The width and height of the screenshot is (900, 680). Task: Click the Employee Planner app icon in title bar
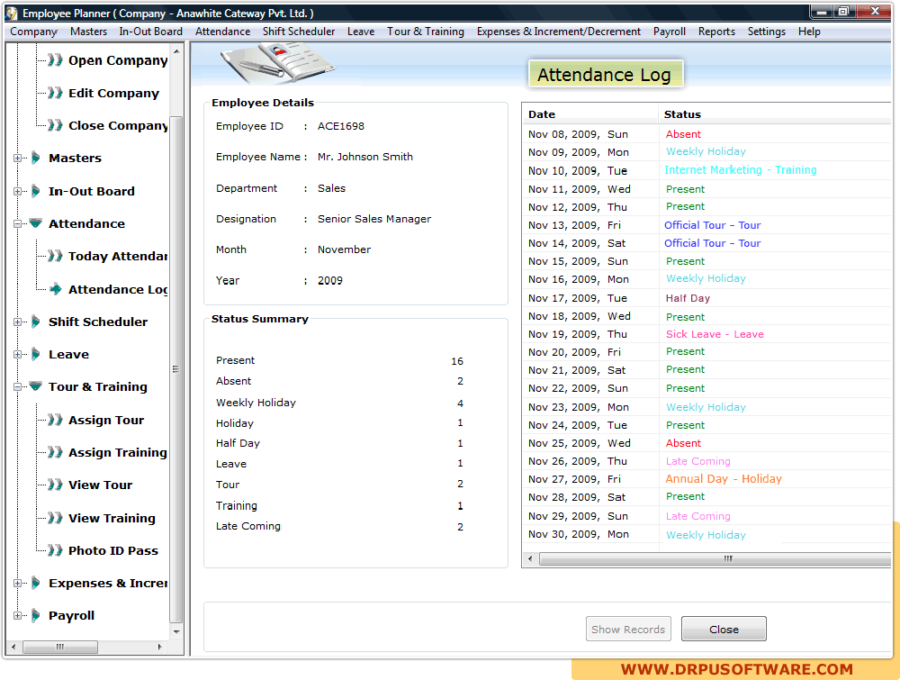(x=12, y=13)
